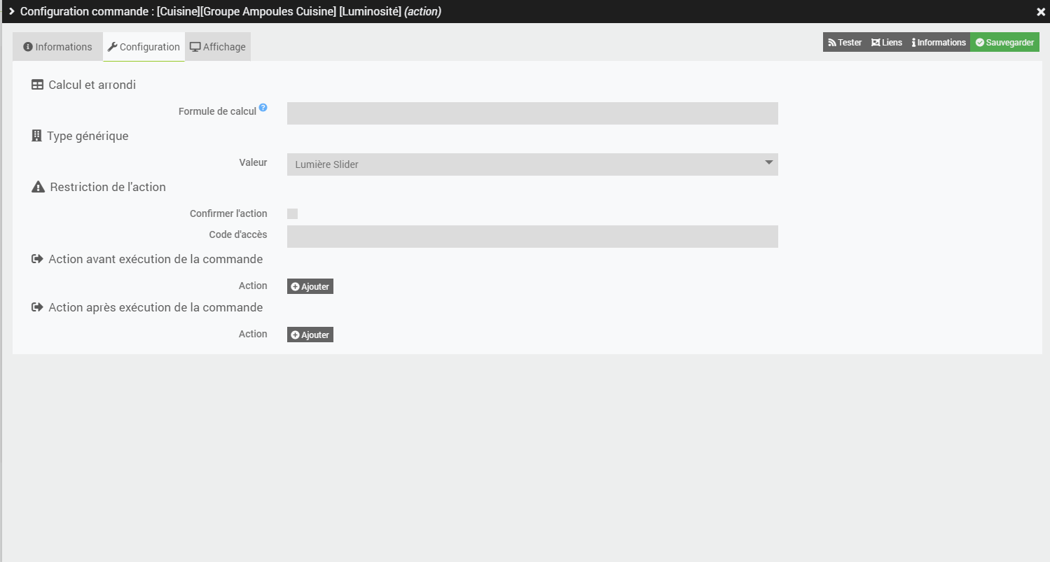Click the arrow icon beside Action avant exécution

38,259
